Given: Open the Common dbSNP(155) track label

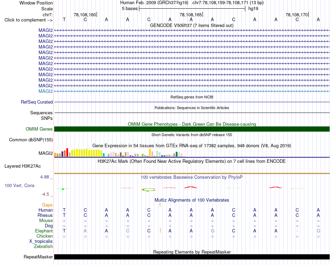Looking at the screenshot, I should [x=31, y=140].
